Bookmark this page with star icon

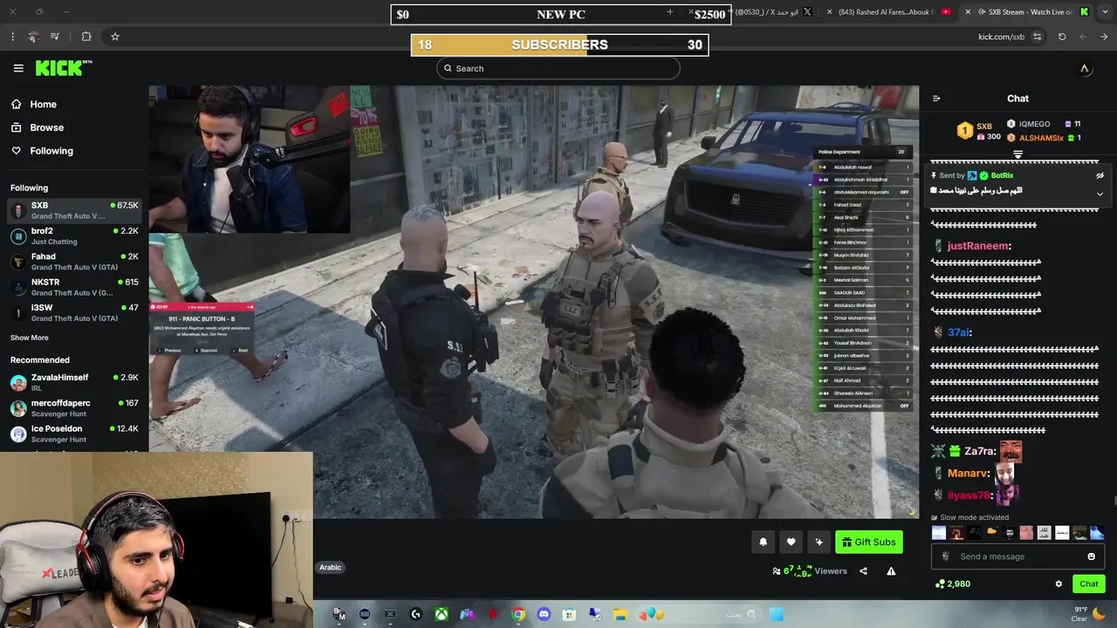114,37
